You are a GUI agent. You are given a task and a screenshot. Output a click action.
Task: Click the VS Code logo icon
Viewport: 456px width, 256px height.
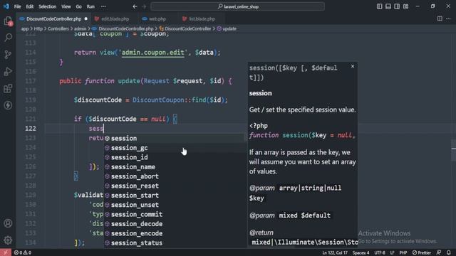tap(6, 6)
